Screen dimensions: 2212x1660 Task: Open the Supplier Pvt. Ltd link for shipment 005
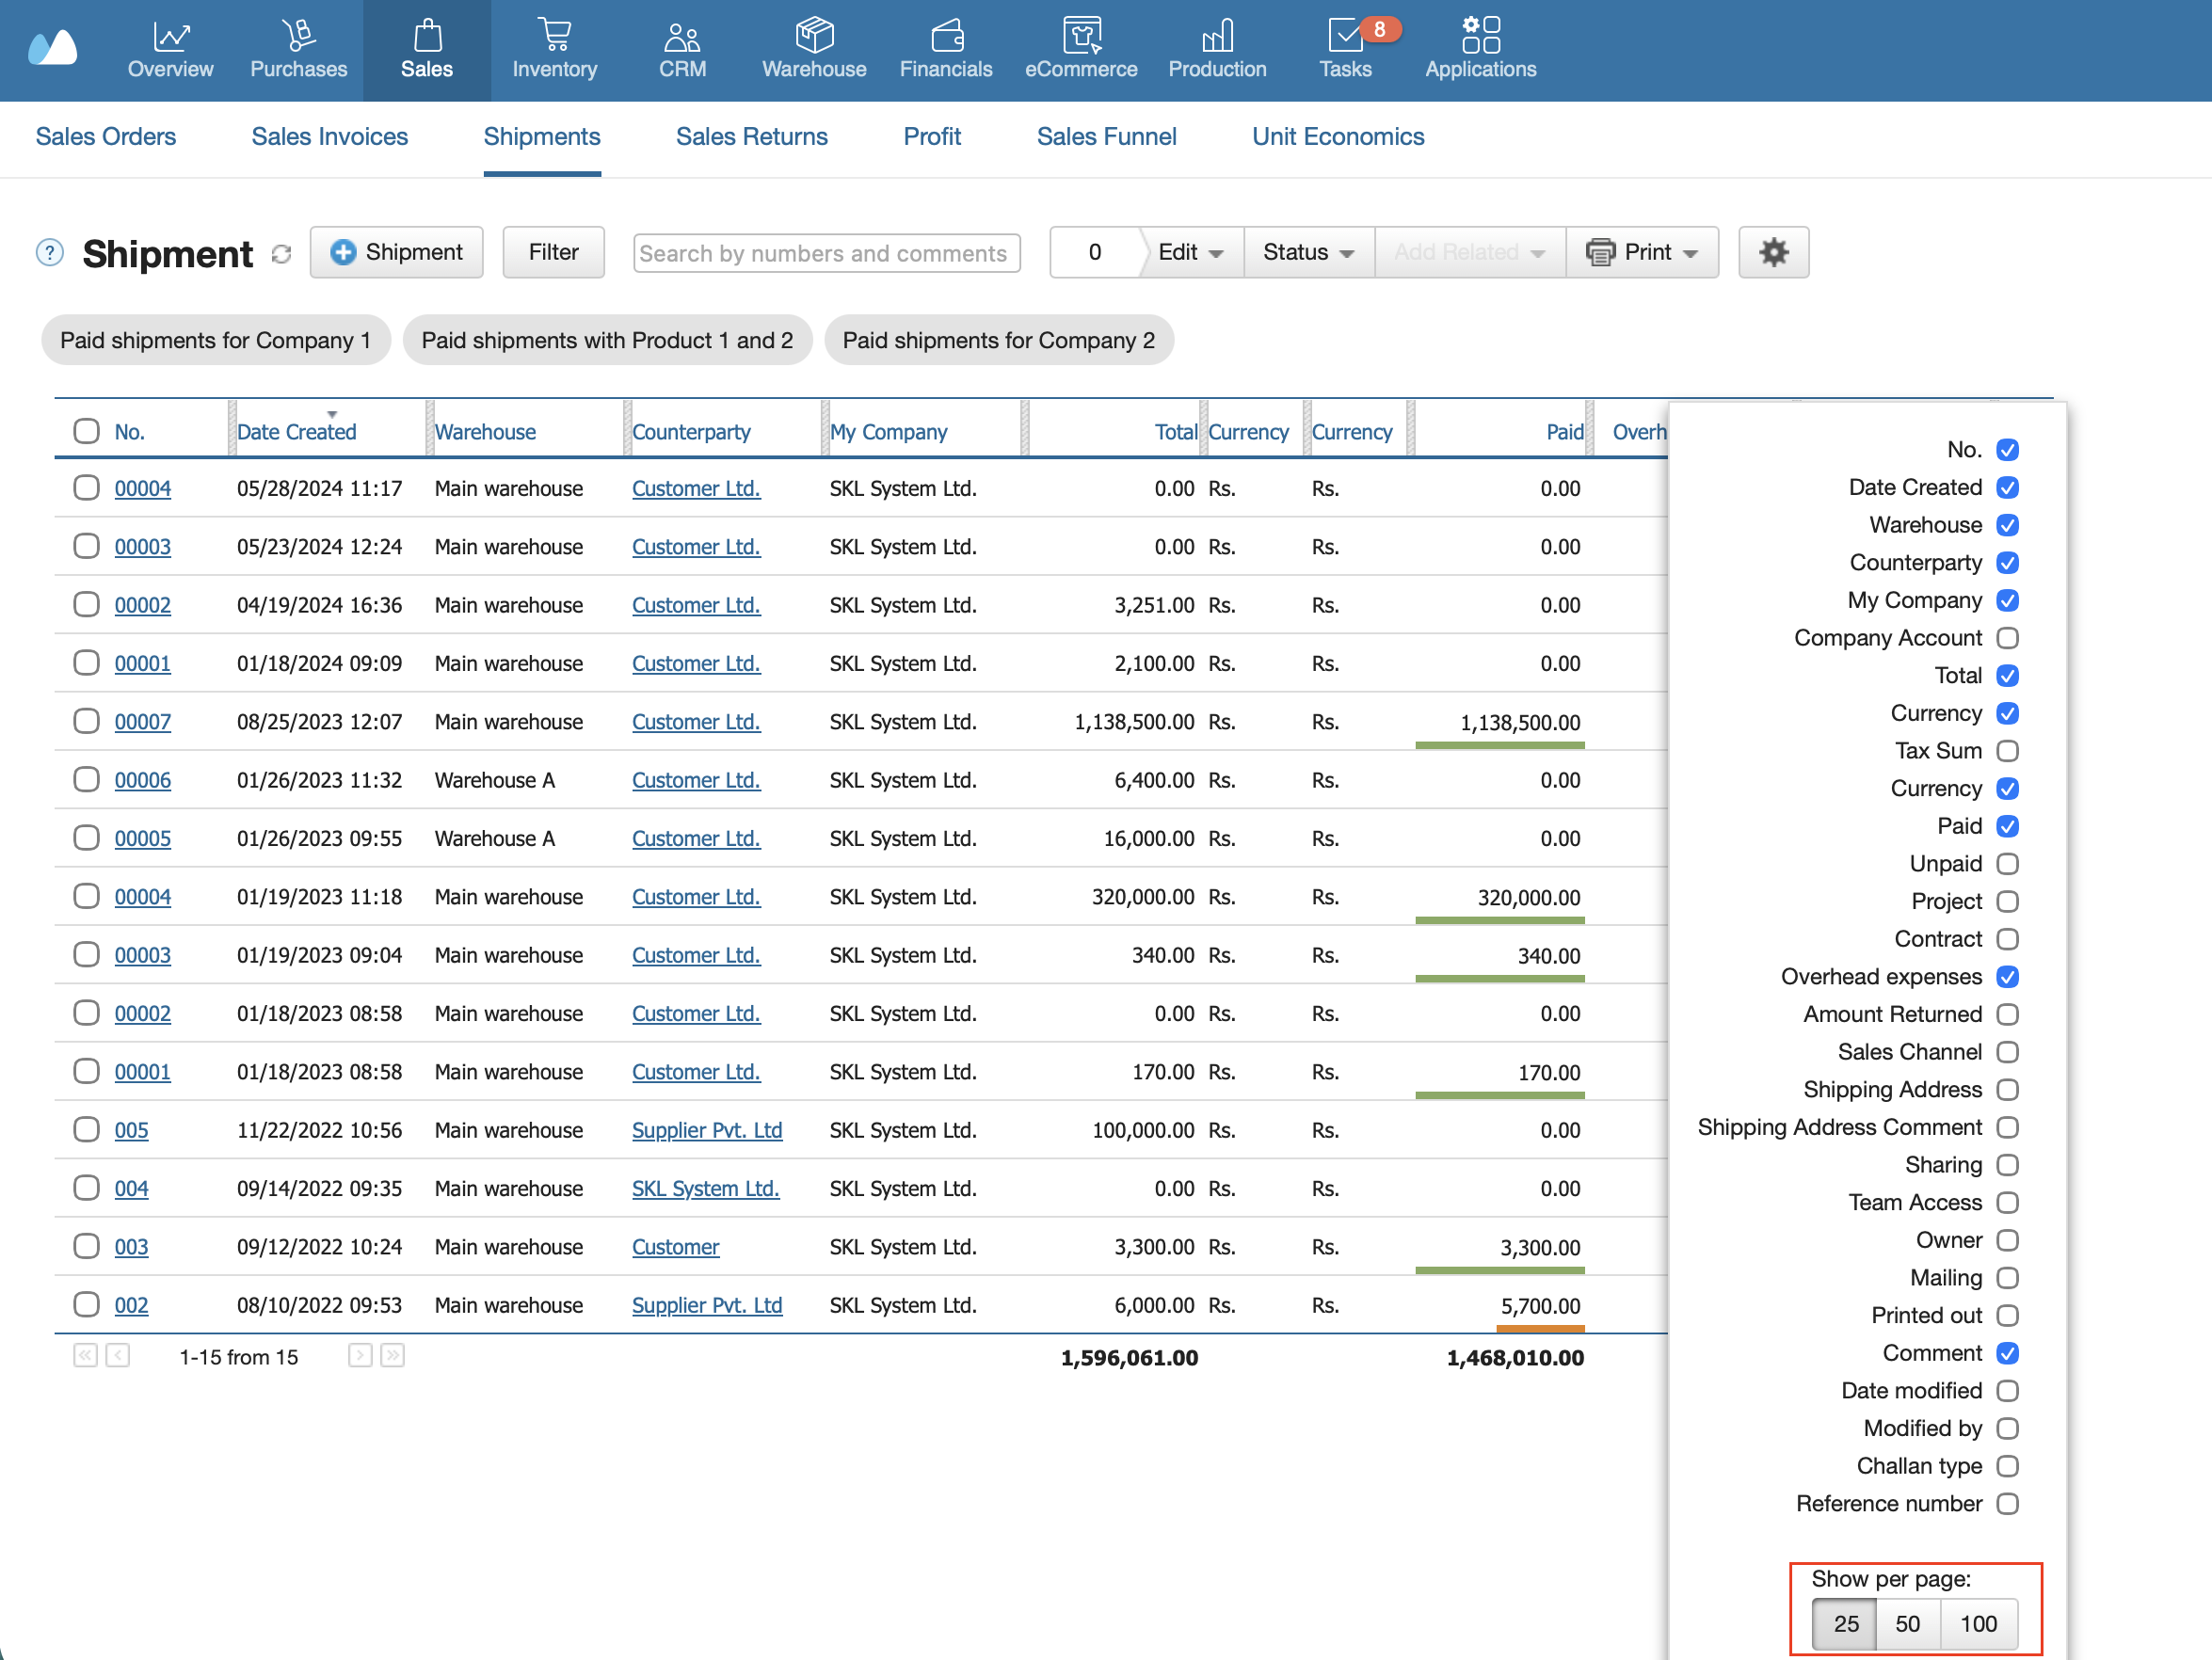click(707, 1130)
